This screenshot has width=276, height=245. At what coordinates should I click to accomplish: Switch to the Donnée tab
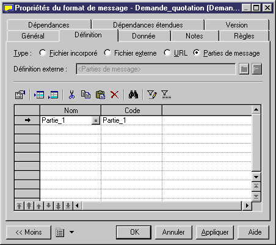[143, 36]
